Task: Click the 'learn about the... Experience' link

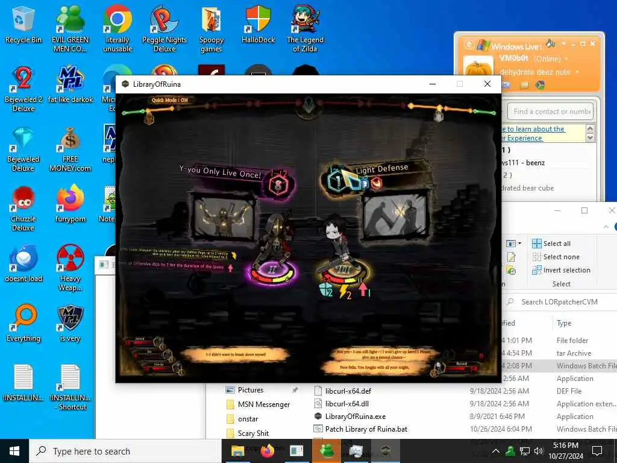Action: 533,133
